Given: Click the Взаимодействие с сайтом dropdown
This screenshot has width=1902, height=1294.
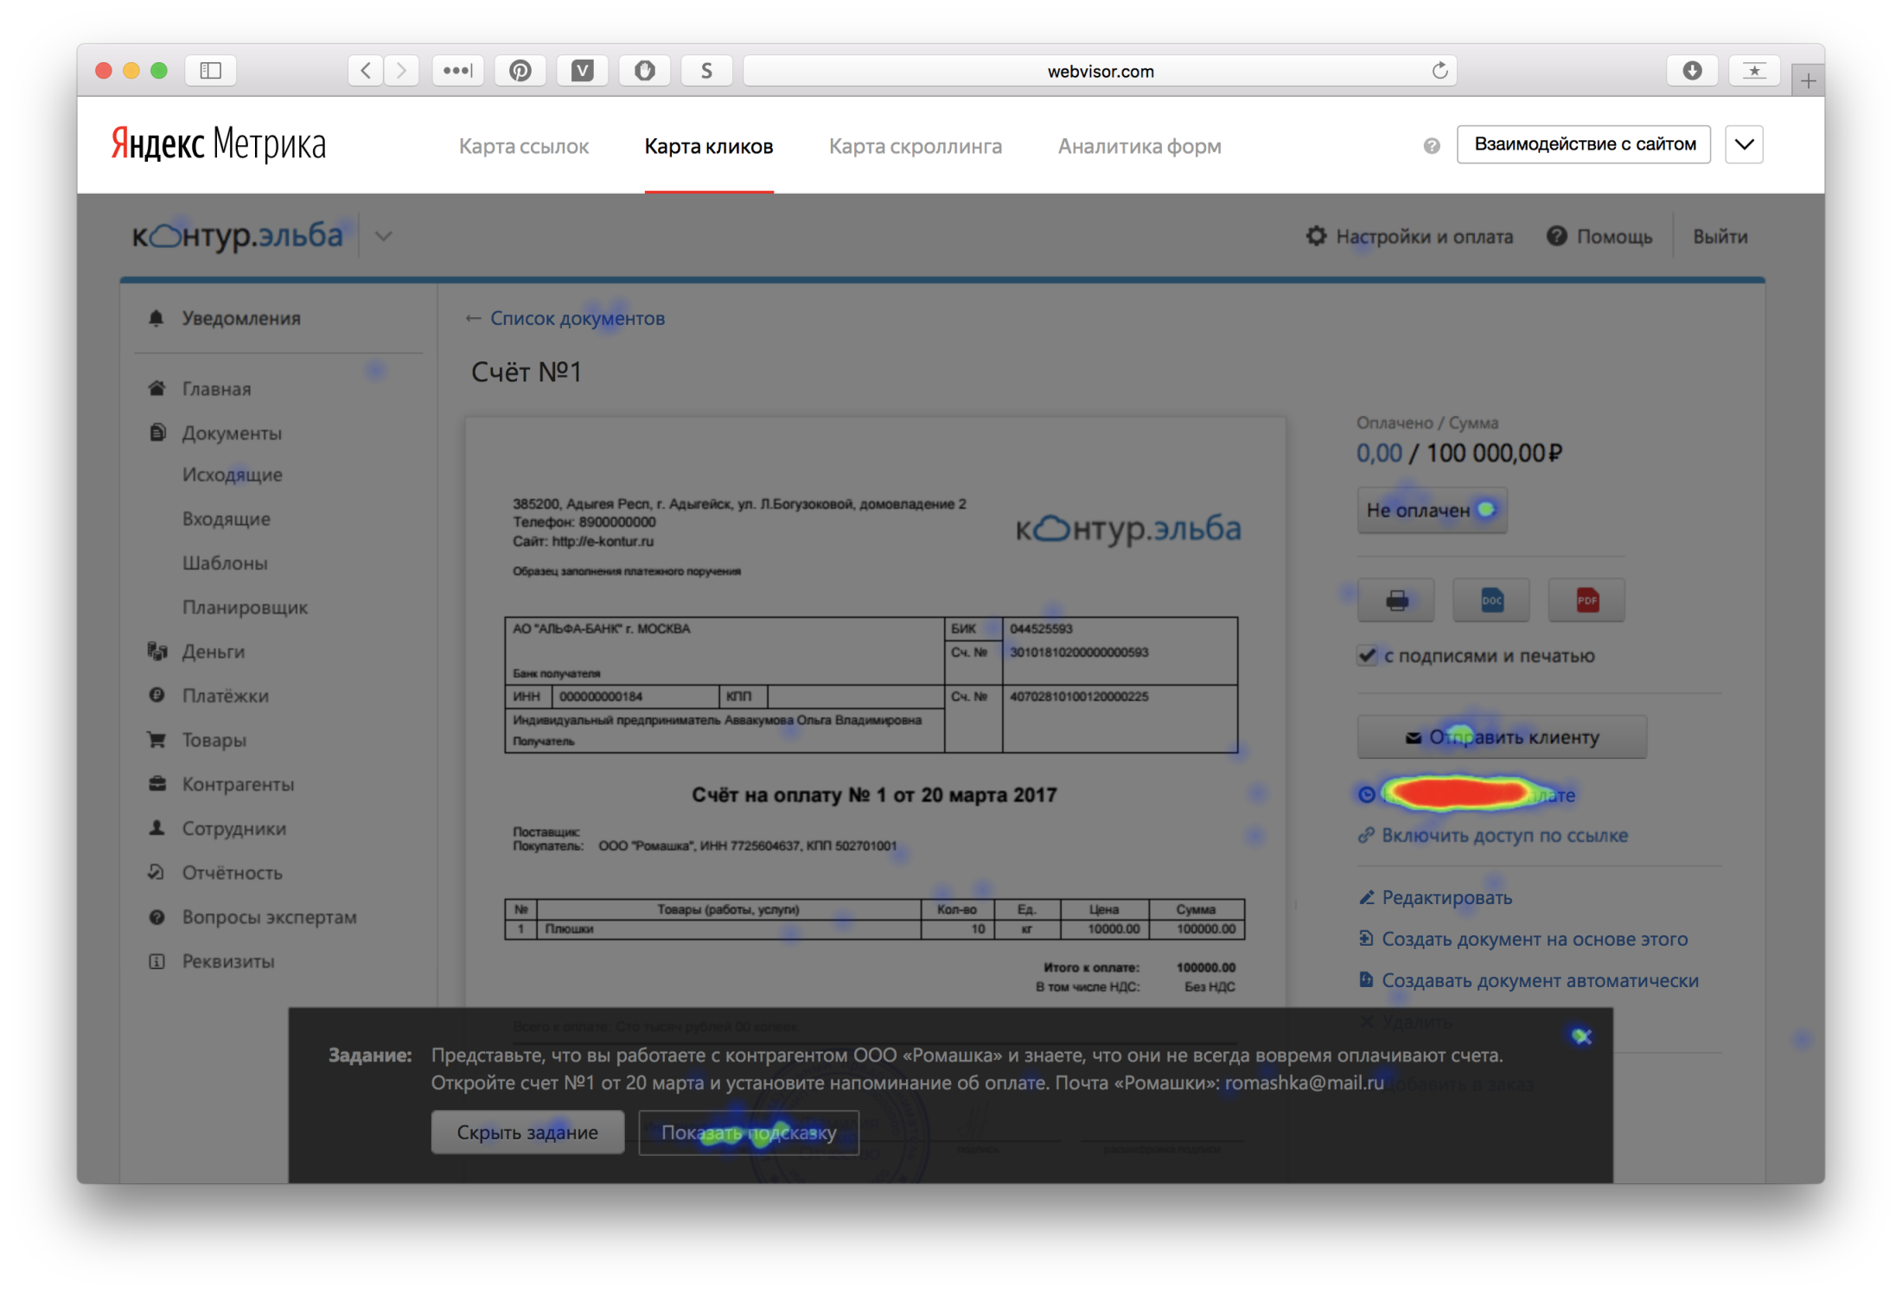Looking at the screenshot, I should [x=1747, y=143].
